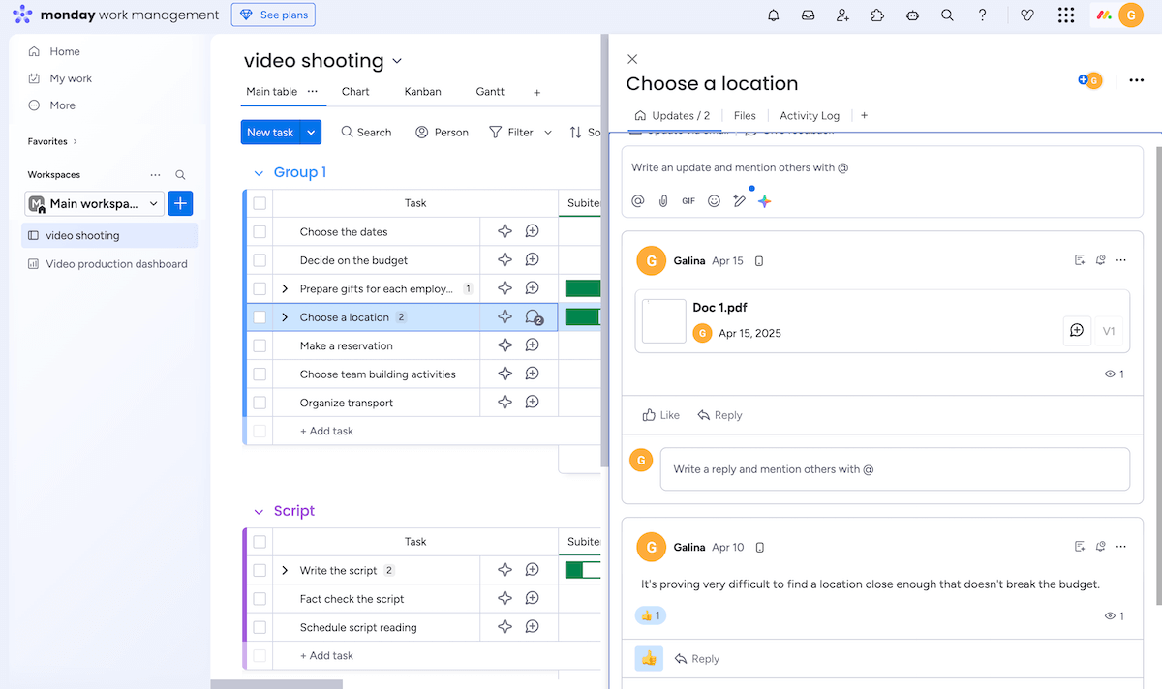Click the attachment paperclip in the update composer
The image size is (1162, 689).
click(x=662, y=201)
